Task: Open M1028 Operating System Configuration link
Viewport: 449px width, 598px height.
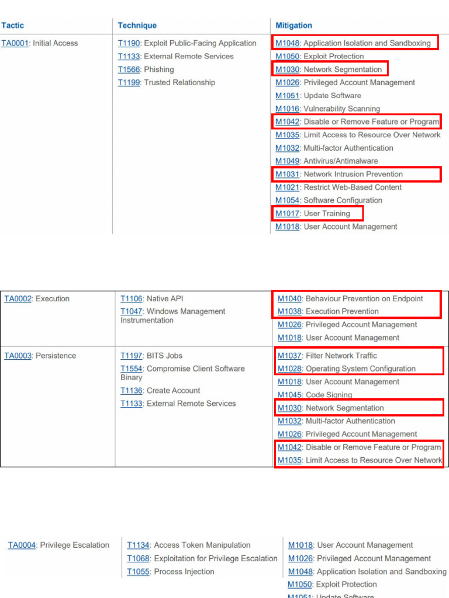Action: 289,368
